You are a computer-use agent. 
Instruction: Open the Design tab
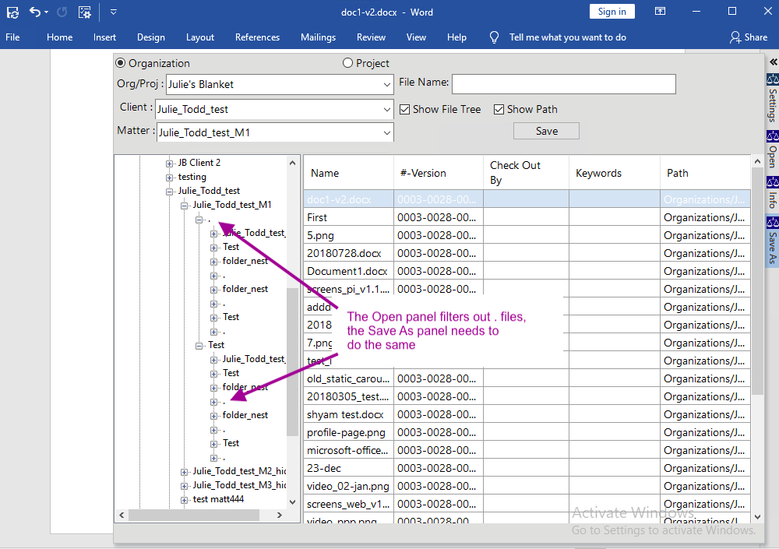pyautogui.click(x=151, y=37)
